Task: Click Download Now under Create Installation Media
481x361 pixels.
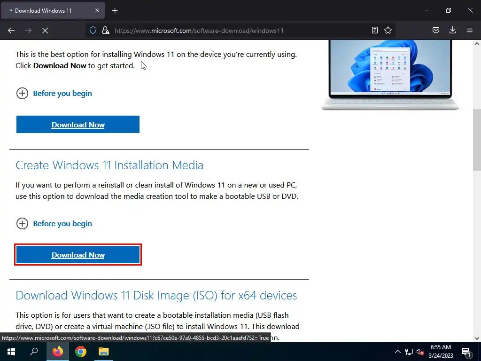Action: (78, 254)
